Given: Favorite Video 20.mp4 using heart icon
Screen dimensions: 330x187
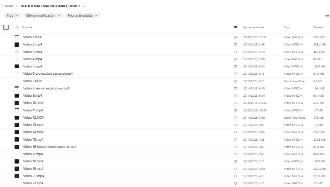Looking at the screenshot, I should (235, 176).
